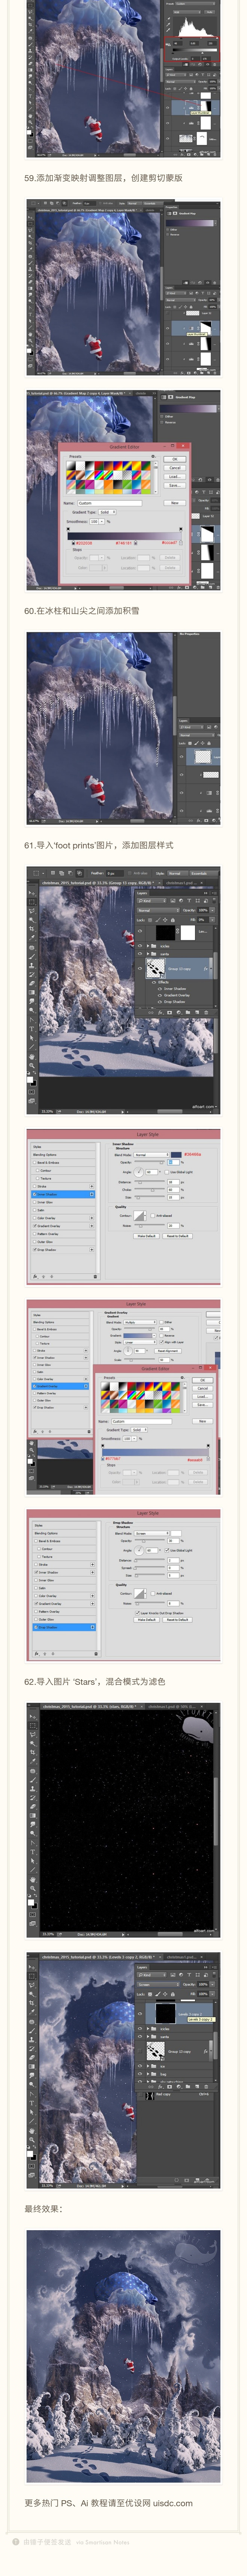Toggle visibility of Group 12 copy layer in foot prints screenshot
247x2576 pixels.
(x=140, y=969)
